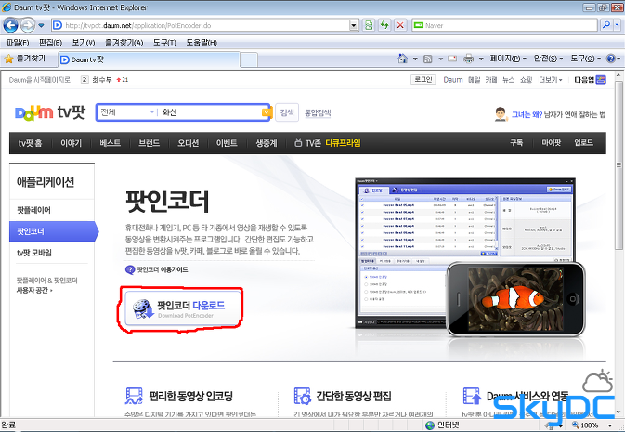The width and height of the screenshot is (625, 432).
Task: Click the Daum tv팟 logo
Action: click(50, 112)
